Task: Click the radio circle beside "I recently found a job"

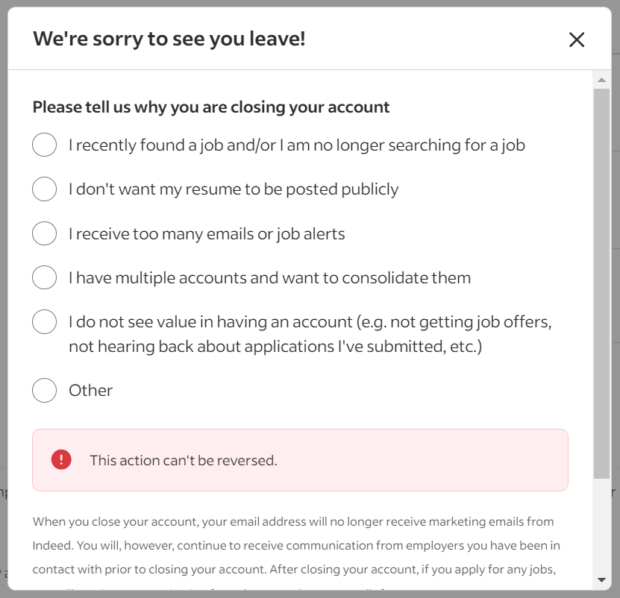Action: click(x=44, y=145)
